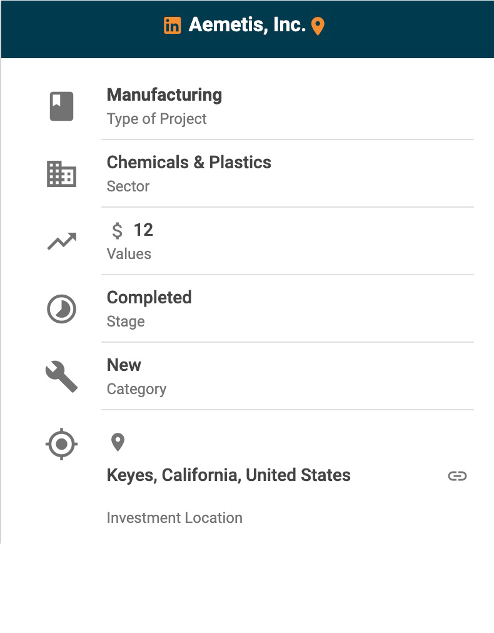Click the Type of Project label

point(156,119)
